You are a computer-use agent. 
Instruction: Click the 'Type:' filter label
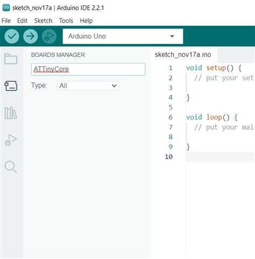point(39,85)
